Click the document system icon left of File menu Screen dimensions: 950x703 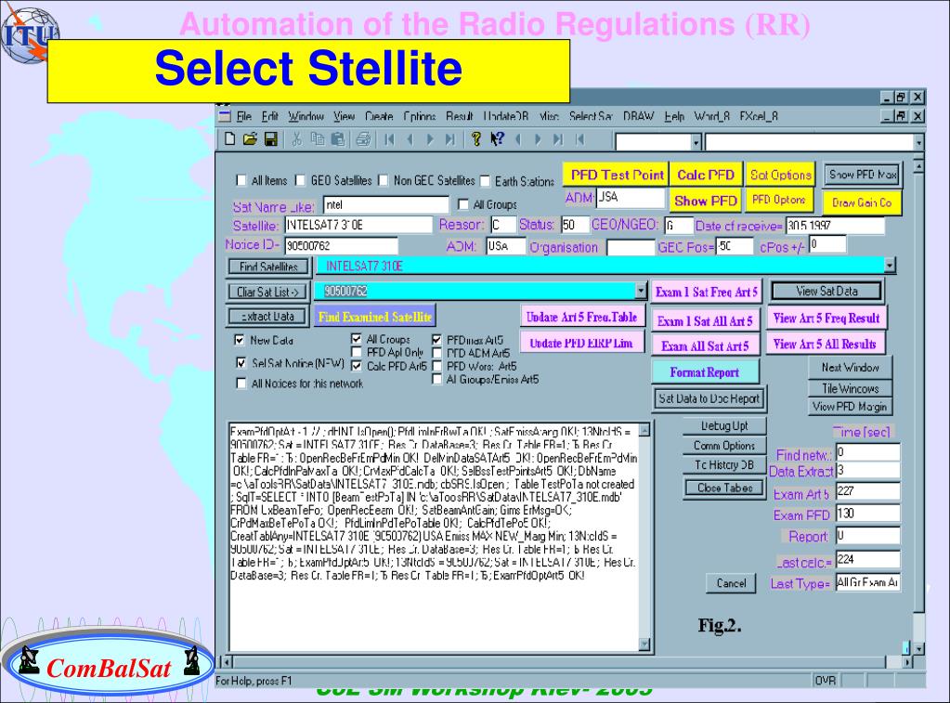pos(225,116)
